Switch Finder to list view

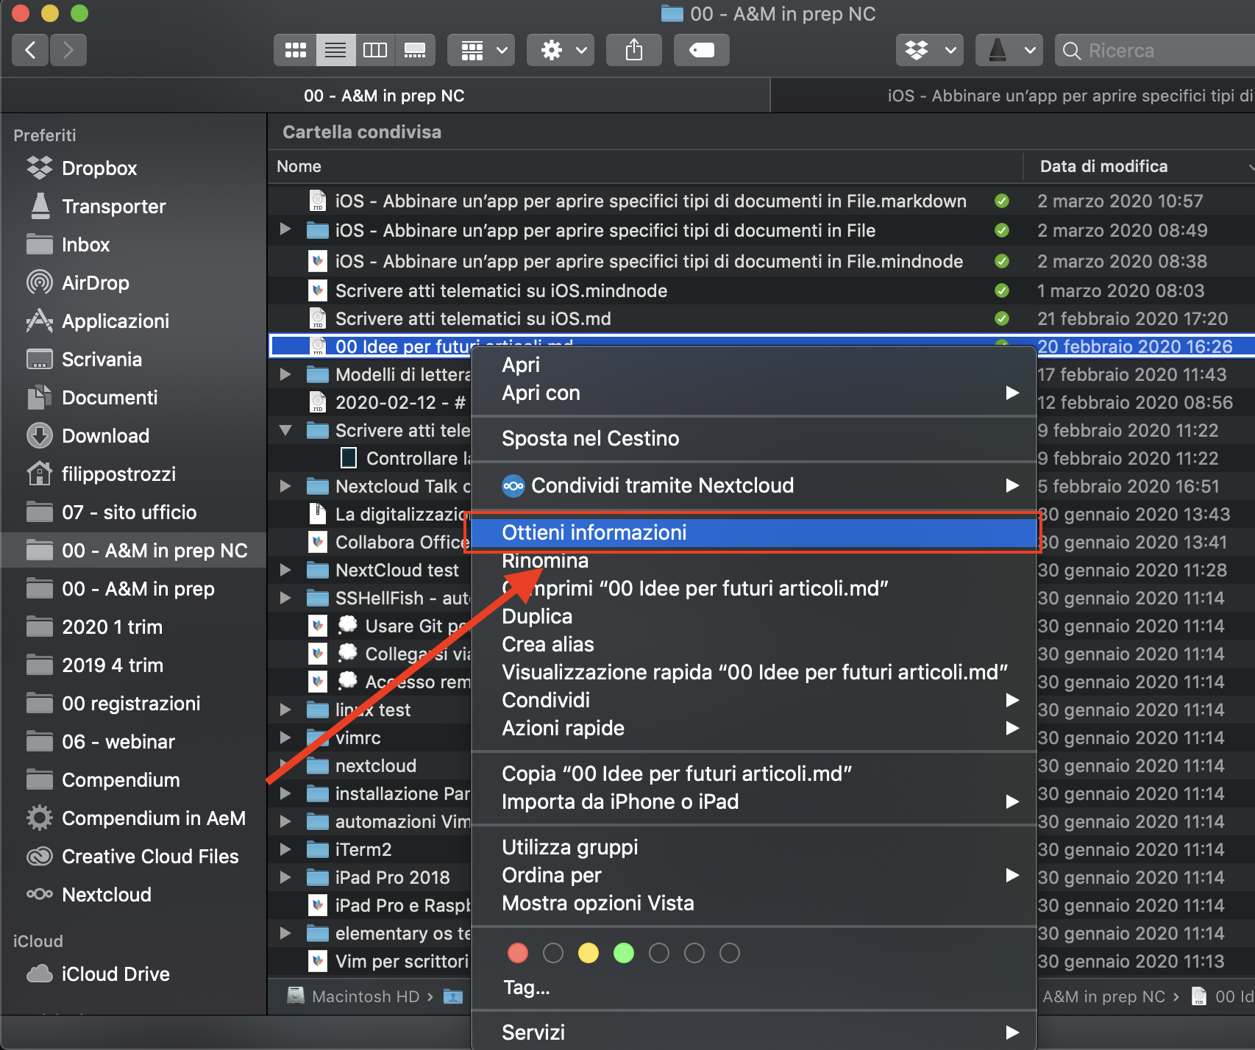point(335,50)
